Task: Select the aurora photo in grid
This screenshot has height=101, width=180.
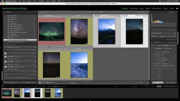Action: tap(51, 31)
